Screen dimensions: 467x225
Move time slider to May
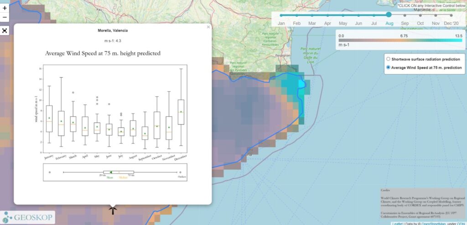(343, 15)
